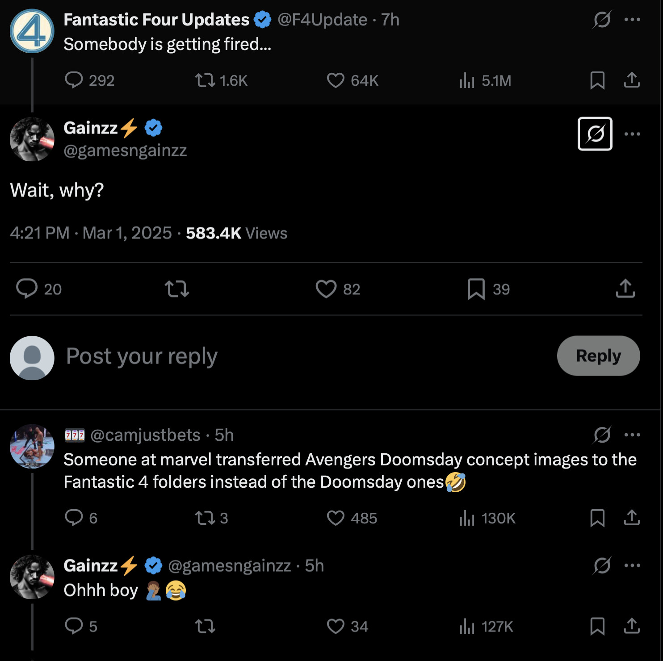Open more options for main Gainzz post
663x661 pixels.
[632, 134]
